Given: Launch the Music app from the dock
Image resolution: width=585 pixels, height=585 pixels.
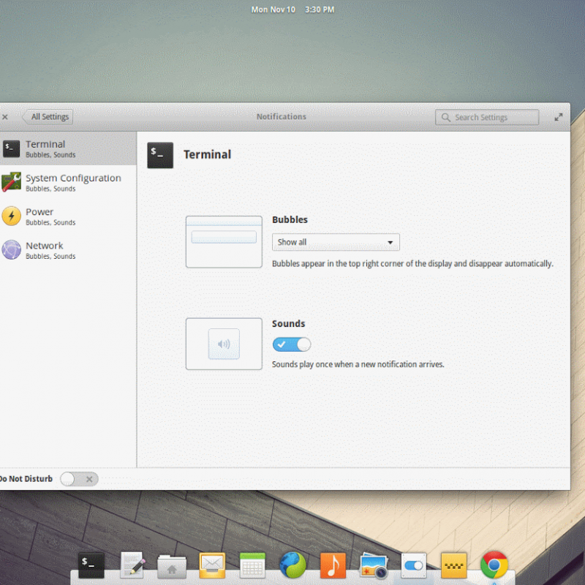Looking at the screenshot, I should (x=333, y=563).
